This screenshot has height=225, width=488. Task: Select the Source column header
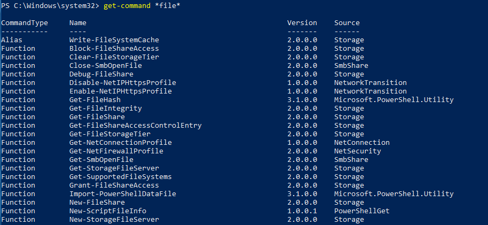click(347, 23)
